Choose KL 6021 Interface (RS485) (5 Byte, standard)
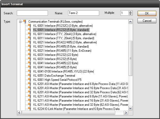160x119 pixels. click(61, 47)
